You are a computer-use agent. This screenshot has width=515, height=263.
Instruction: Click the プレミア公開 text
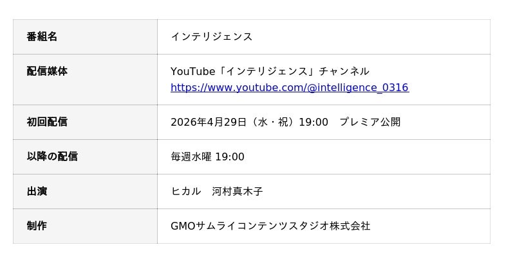click(370, 122)
